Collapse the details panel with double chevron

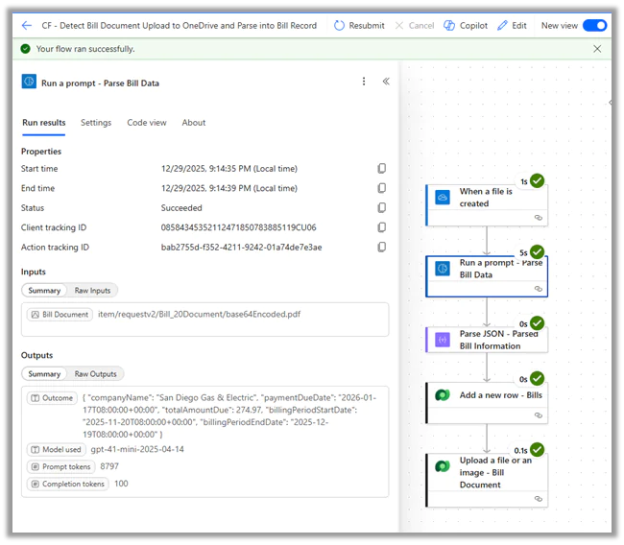point(386,82)
